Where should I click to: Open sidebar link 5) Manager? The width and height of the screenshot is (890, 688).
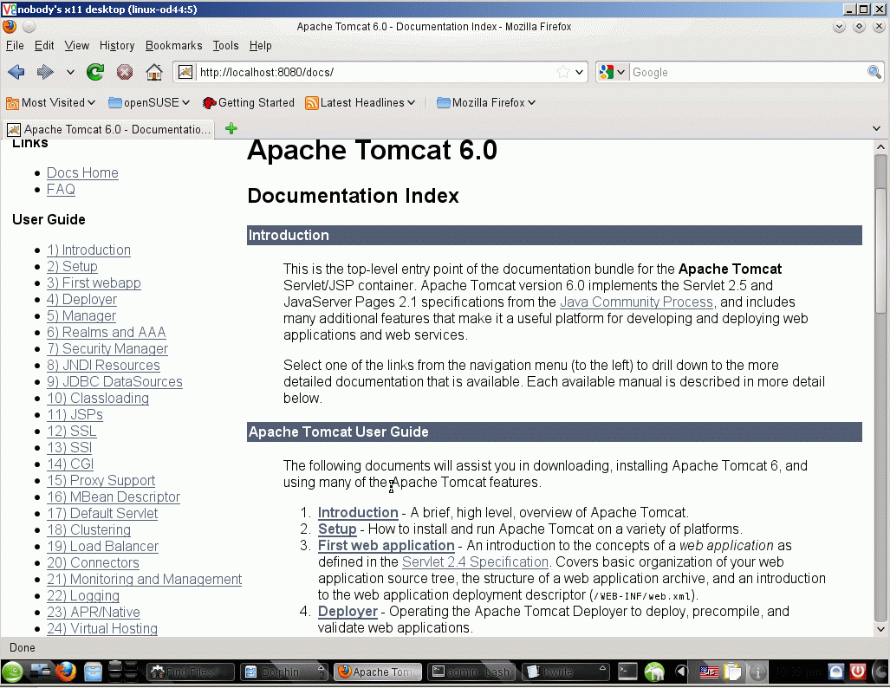click(81, 315)
